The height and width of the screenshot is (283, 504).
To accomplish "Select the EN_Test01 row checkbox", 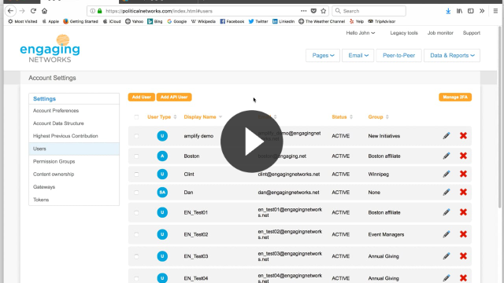I will point(136,213).
